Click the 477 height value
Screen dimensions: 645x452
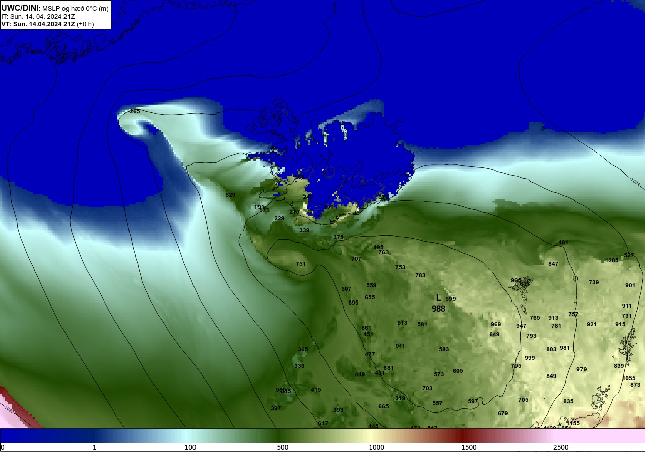click(370, 354)
